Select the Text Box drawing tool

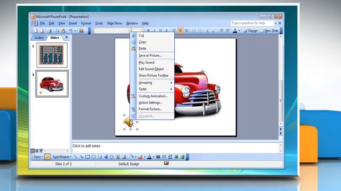[x=100, y=157]
